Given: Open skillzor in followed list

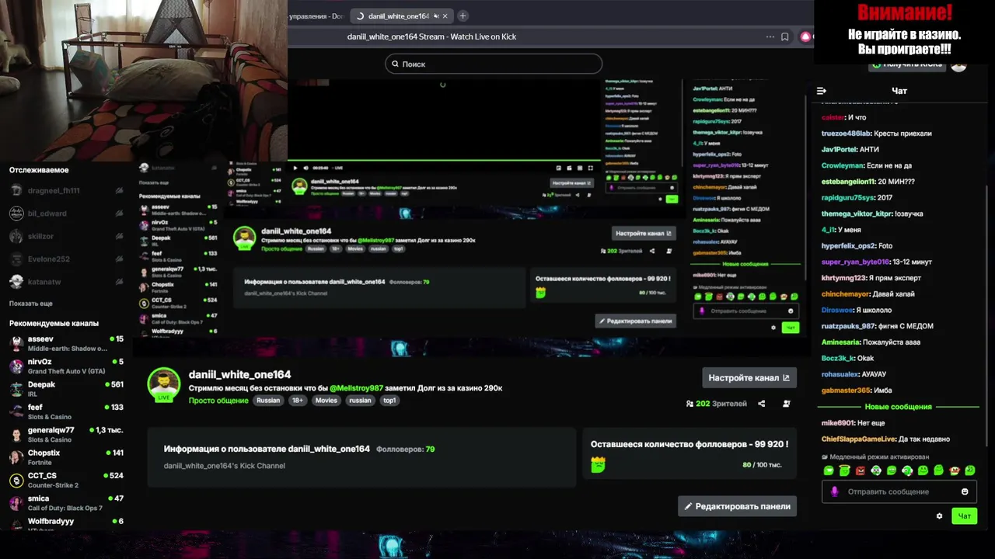Looking at the screenshot, I should 66,236.
